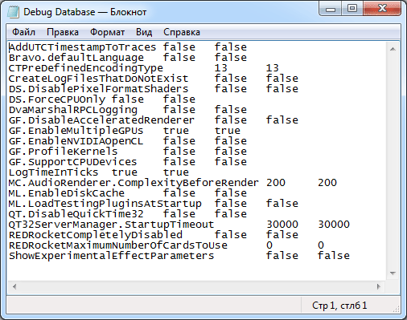The width and height of the screenshot is (407, 320).
Task: Click the DS.ForceCPUOnly entry
Action: point(57,99)
